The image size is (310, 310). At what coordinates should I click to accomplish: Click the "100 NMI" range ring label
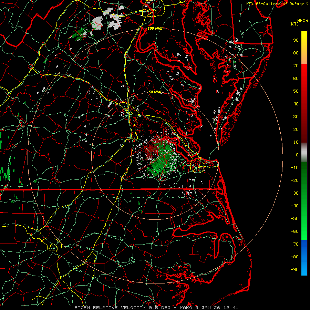[155, 28]
